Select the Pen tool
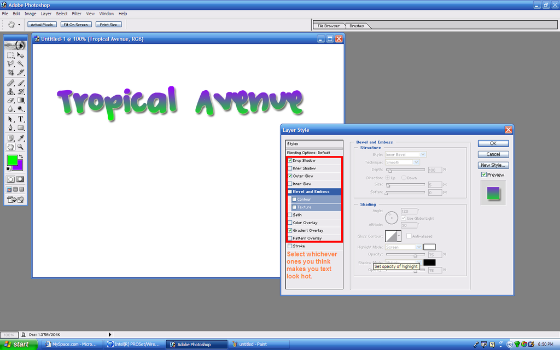The image size is (560, 350). (11, 128)
